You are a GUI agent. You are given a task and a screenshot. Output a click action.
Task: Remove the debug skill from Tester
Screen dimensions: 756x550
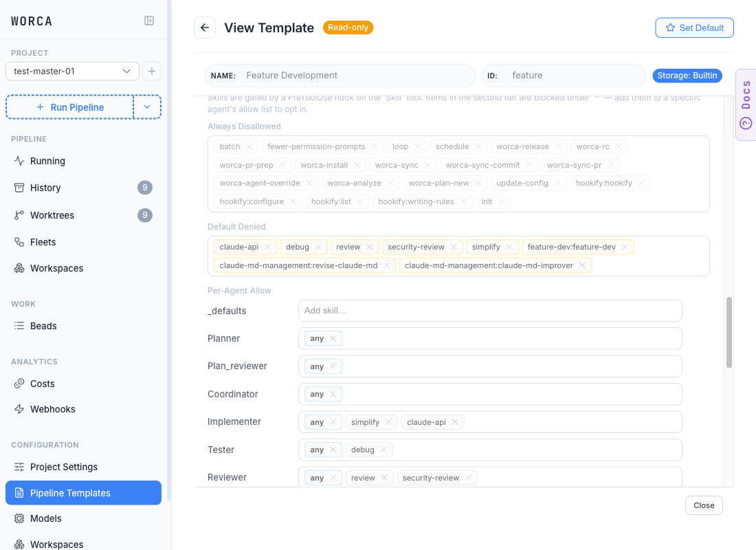coord(383,450)
